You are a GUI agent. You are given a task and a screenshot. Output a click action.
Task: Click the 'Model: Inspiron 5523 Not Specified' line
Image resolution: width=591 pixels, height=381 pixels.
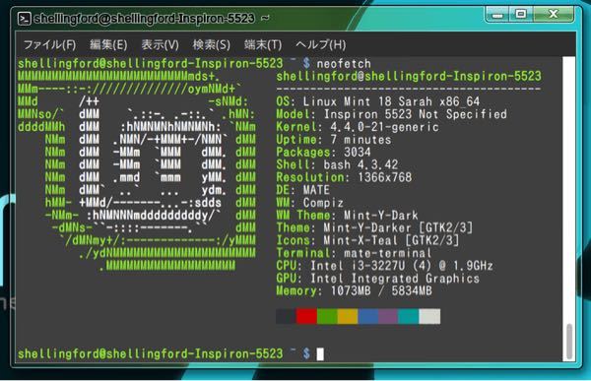point(392,114)
